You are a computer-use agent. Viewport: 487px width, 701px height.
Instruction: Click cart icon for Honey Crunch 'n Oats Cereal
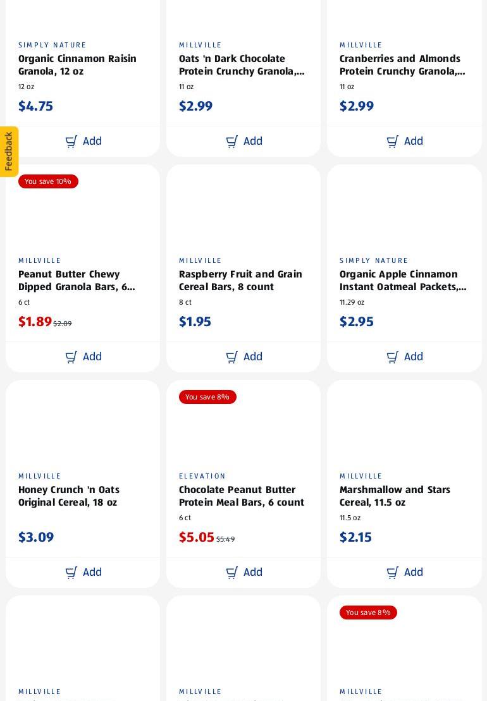pos(71,573)
